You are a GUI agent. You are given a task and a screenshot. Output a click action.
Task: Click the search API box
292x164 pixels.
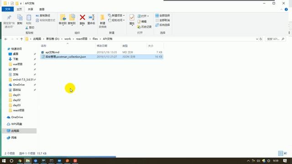[275, 39]
